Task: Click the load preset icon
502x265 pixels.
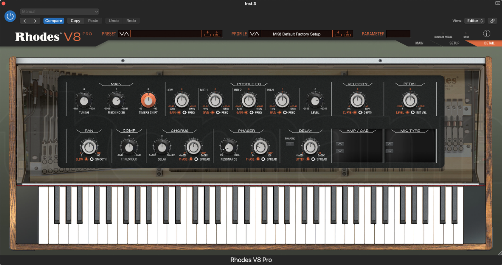Action: click(x=207, y=34)
